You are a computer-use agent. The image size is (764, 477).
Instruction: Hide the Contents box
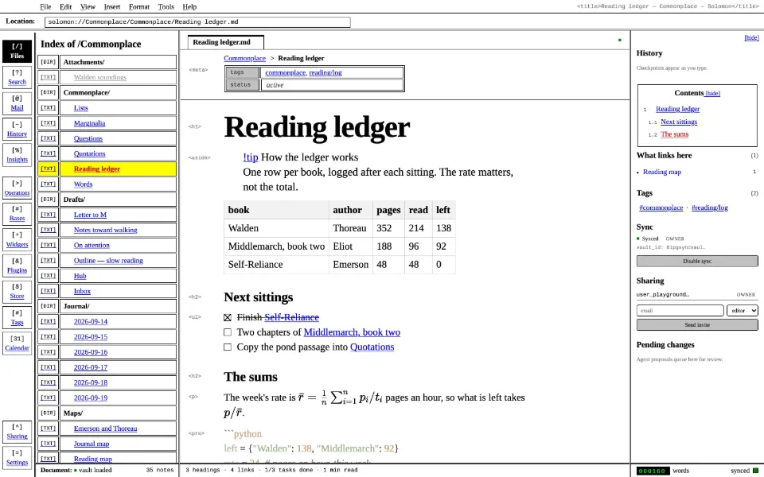712,94
